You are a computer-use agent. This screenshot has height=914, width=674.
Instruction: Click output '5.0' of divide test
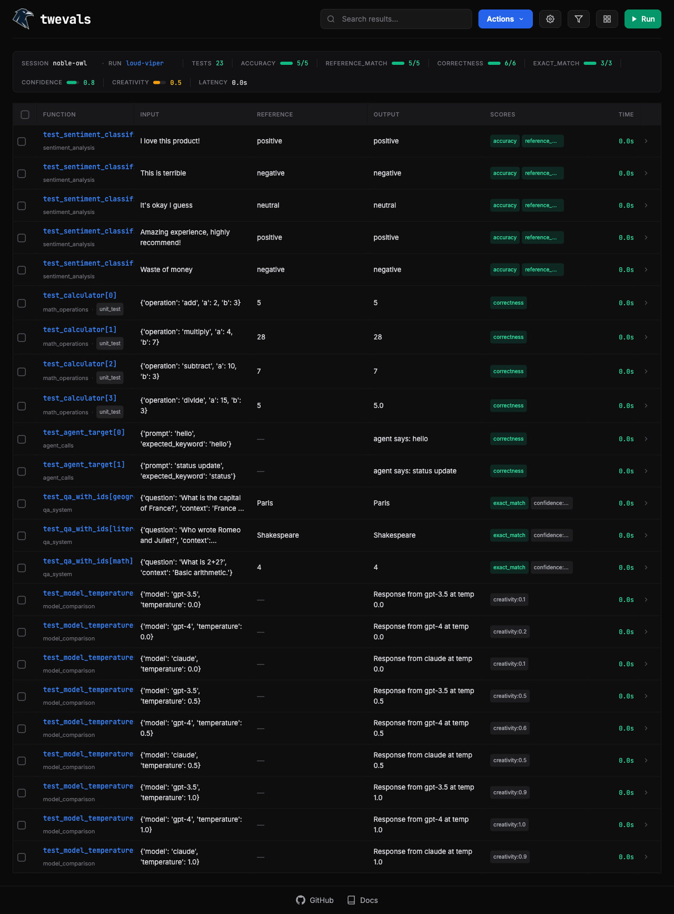[379, 406]
